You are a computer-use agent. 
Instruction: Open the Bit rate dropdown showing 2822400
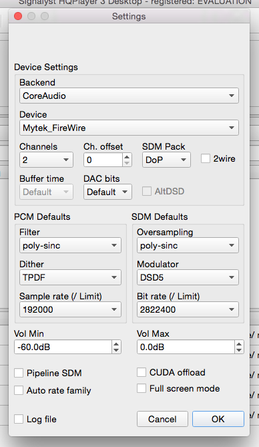pos(188,309)
